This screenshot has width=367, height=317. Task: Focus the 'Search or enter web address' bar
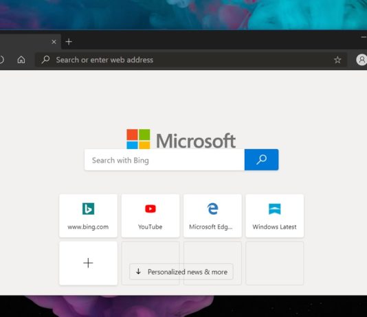(191, 60)
